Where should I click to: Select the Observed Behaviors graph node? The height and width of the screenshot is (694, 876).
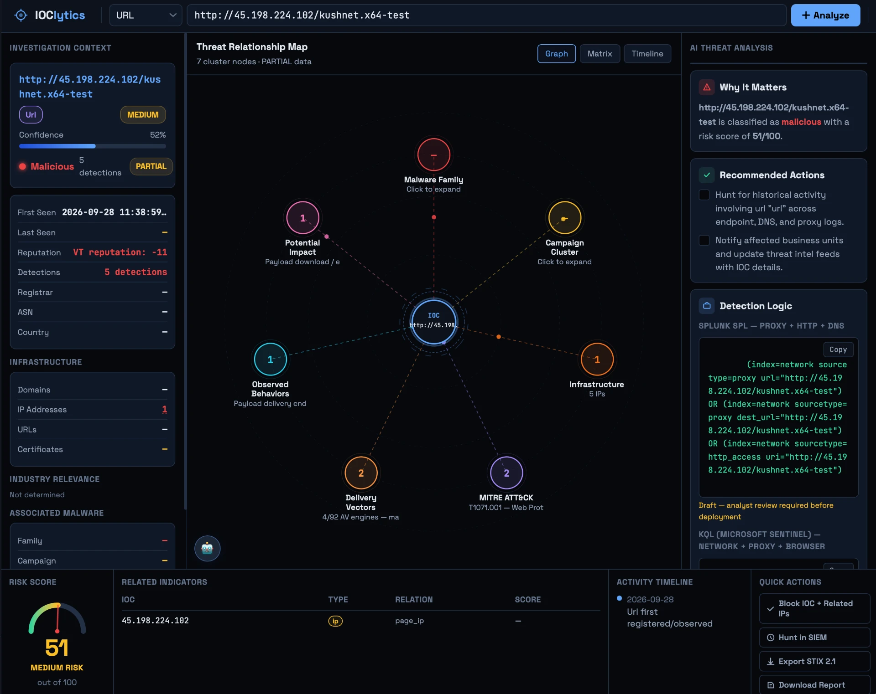(x=270, y=359)
